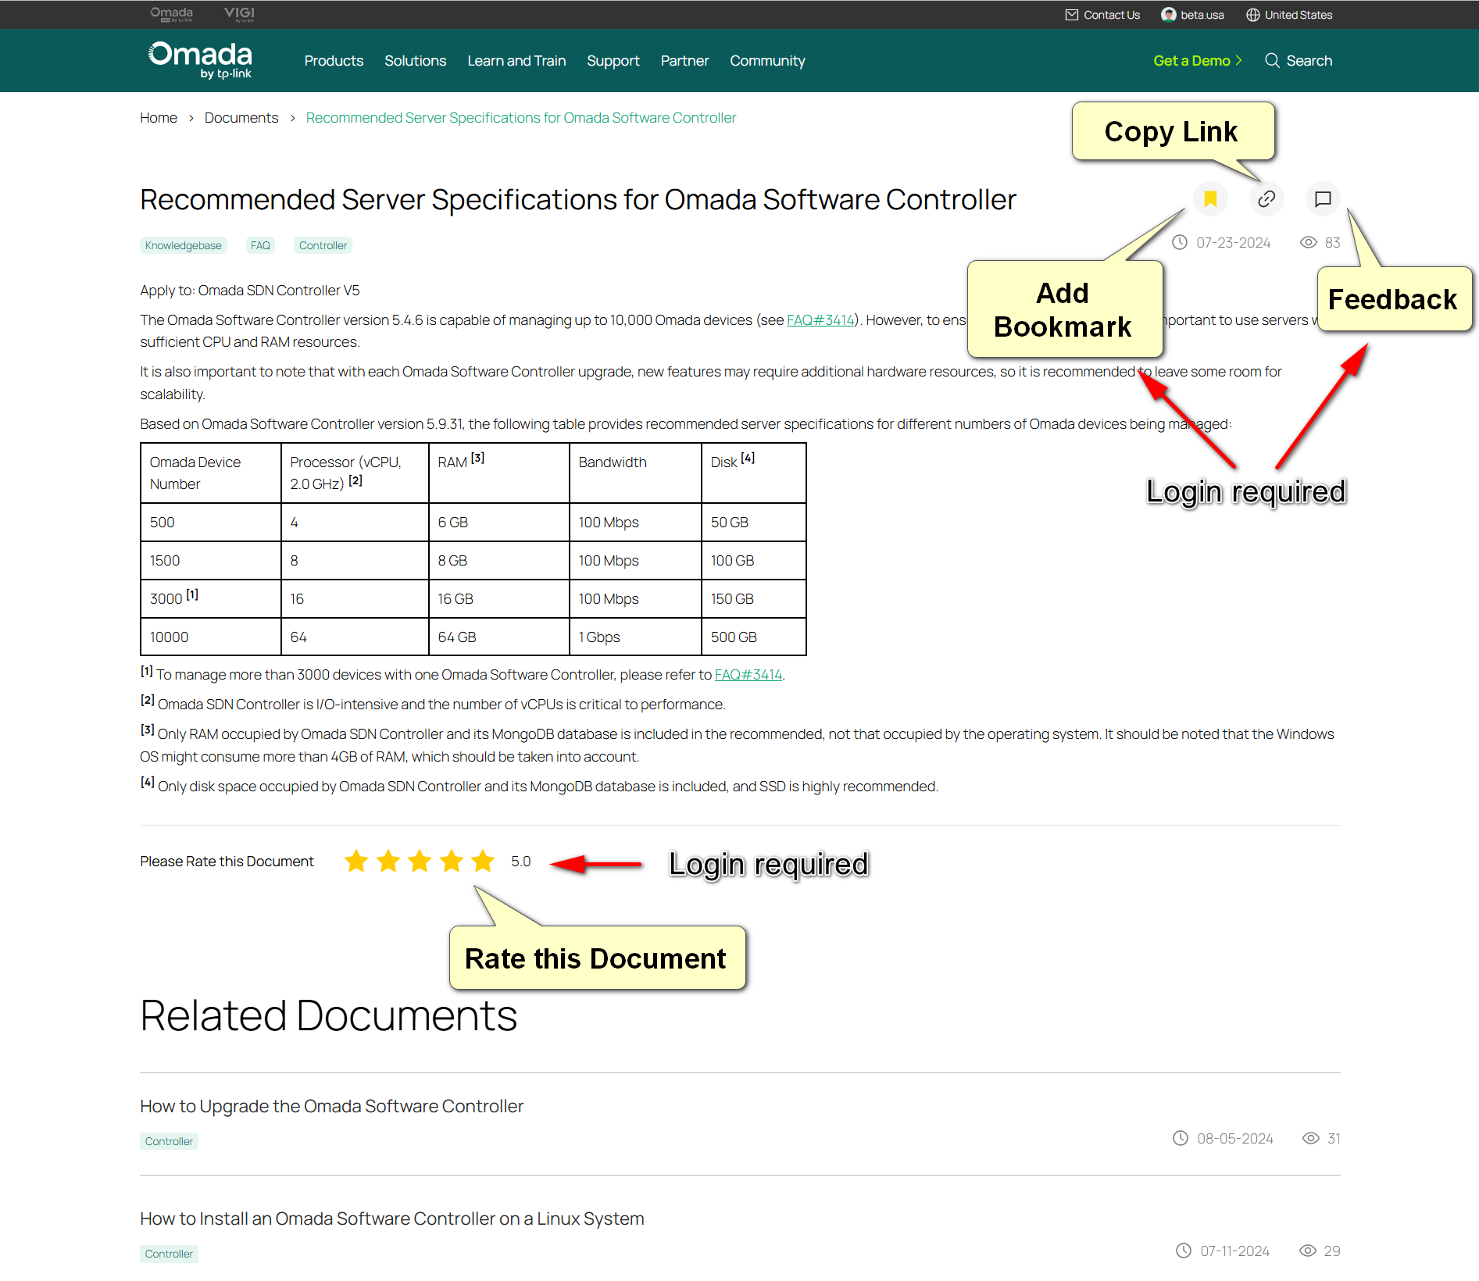Open the beta.usa account link
Screen dimensions: 1479x1281
pyautogui.click(x=1202, y=15)
